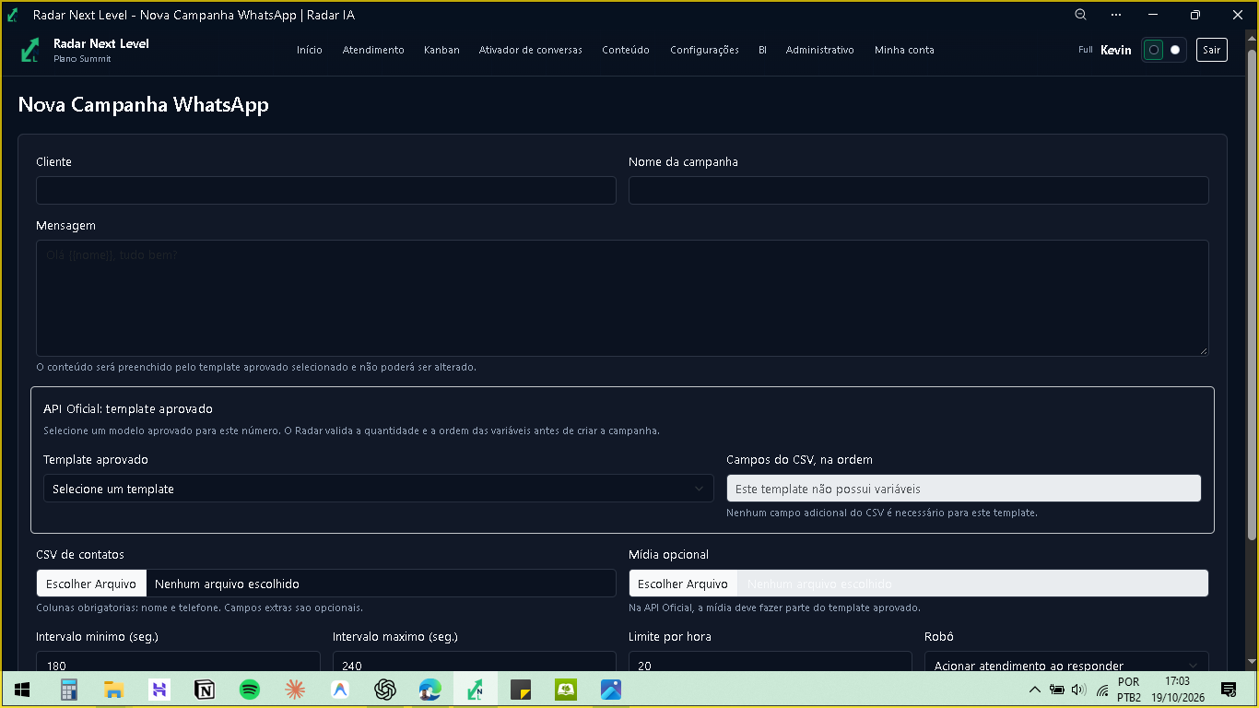1259x708 pixels.
Task: Open the Conteúdo menu item
Action: (x=626, y=50)
